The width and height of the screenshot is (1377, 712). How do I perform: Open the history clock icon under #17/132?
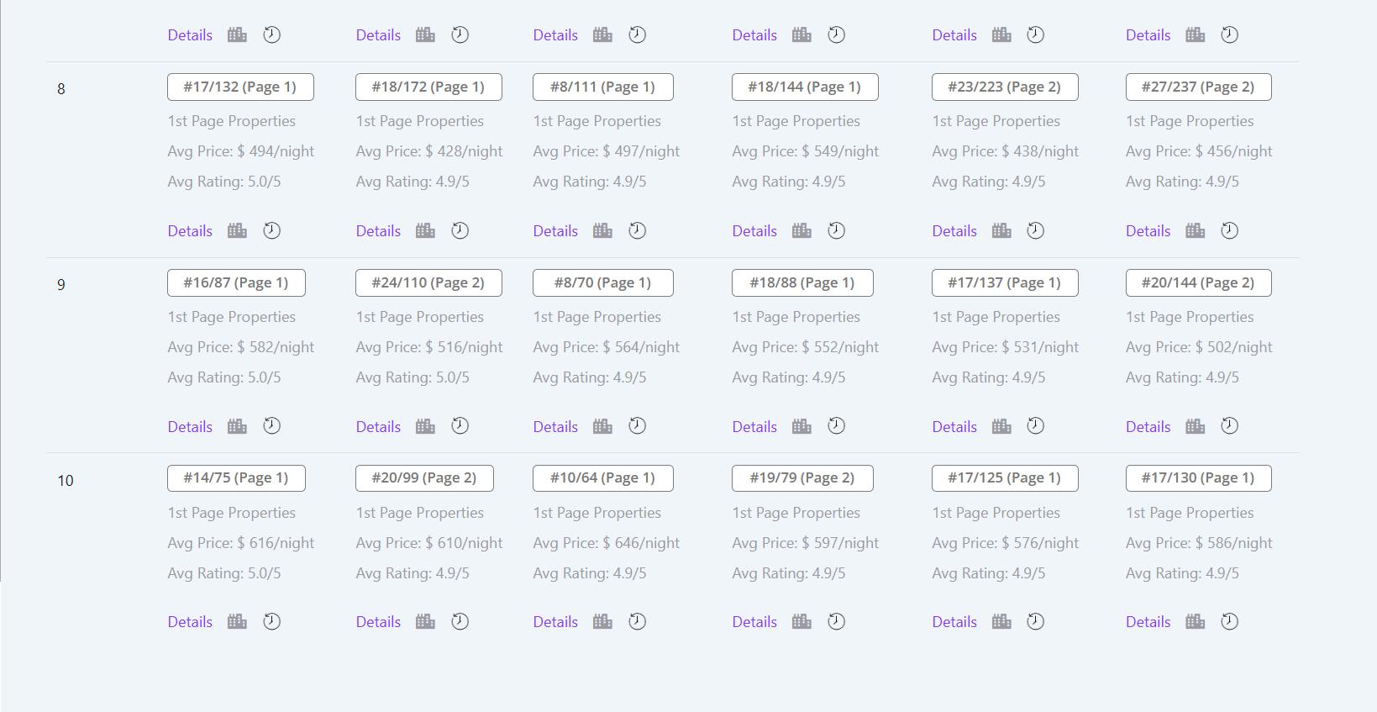[271, 230]
